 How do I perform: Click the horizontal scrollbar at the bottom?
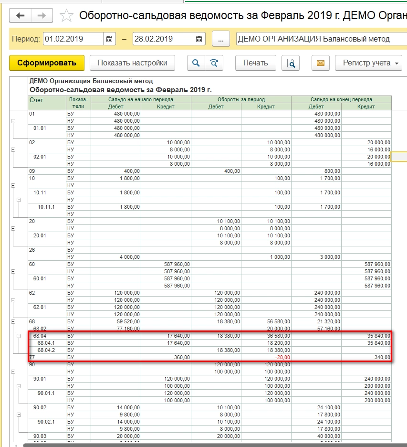[x=215, y=445]
